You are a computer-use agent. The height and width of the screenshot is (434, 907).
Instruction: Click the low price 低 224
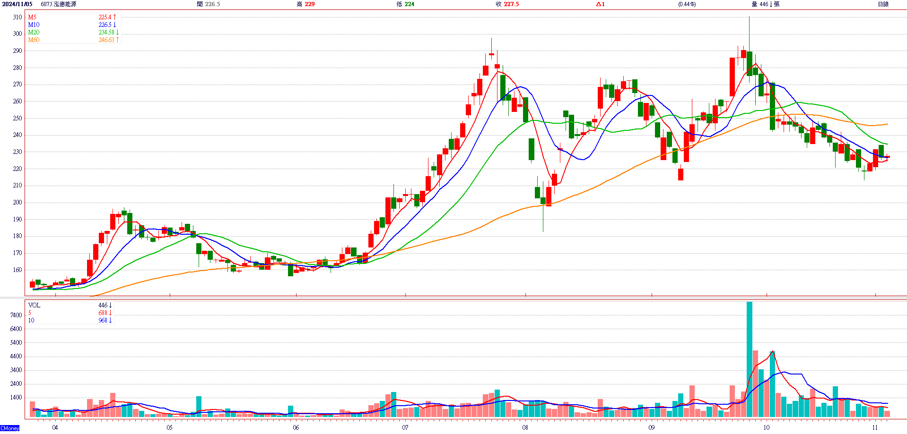[x=405, y=4]
